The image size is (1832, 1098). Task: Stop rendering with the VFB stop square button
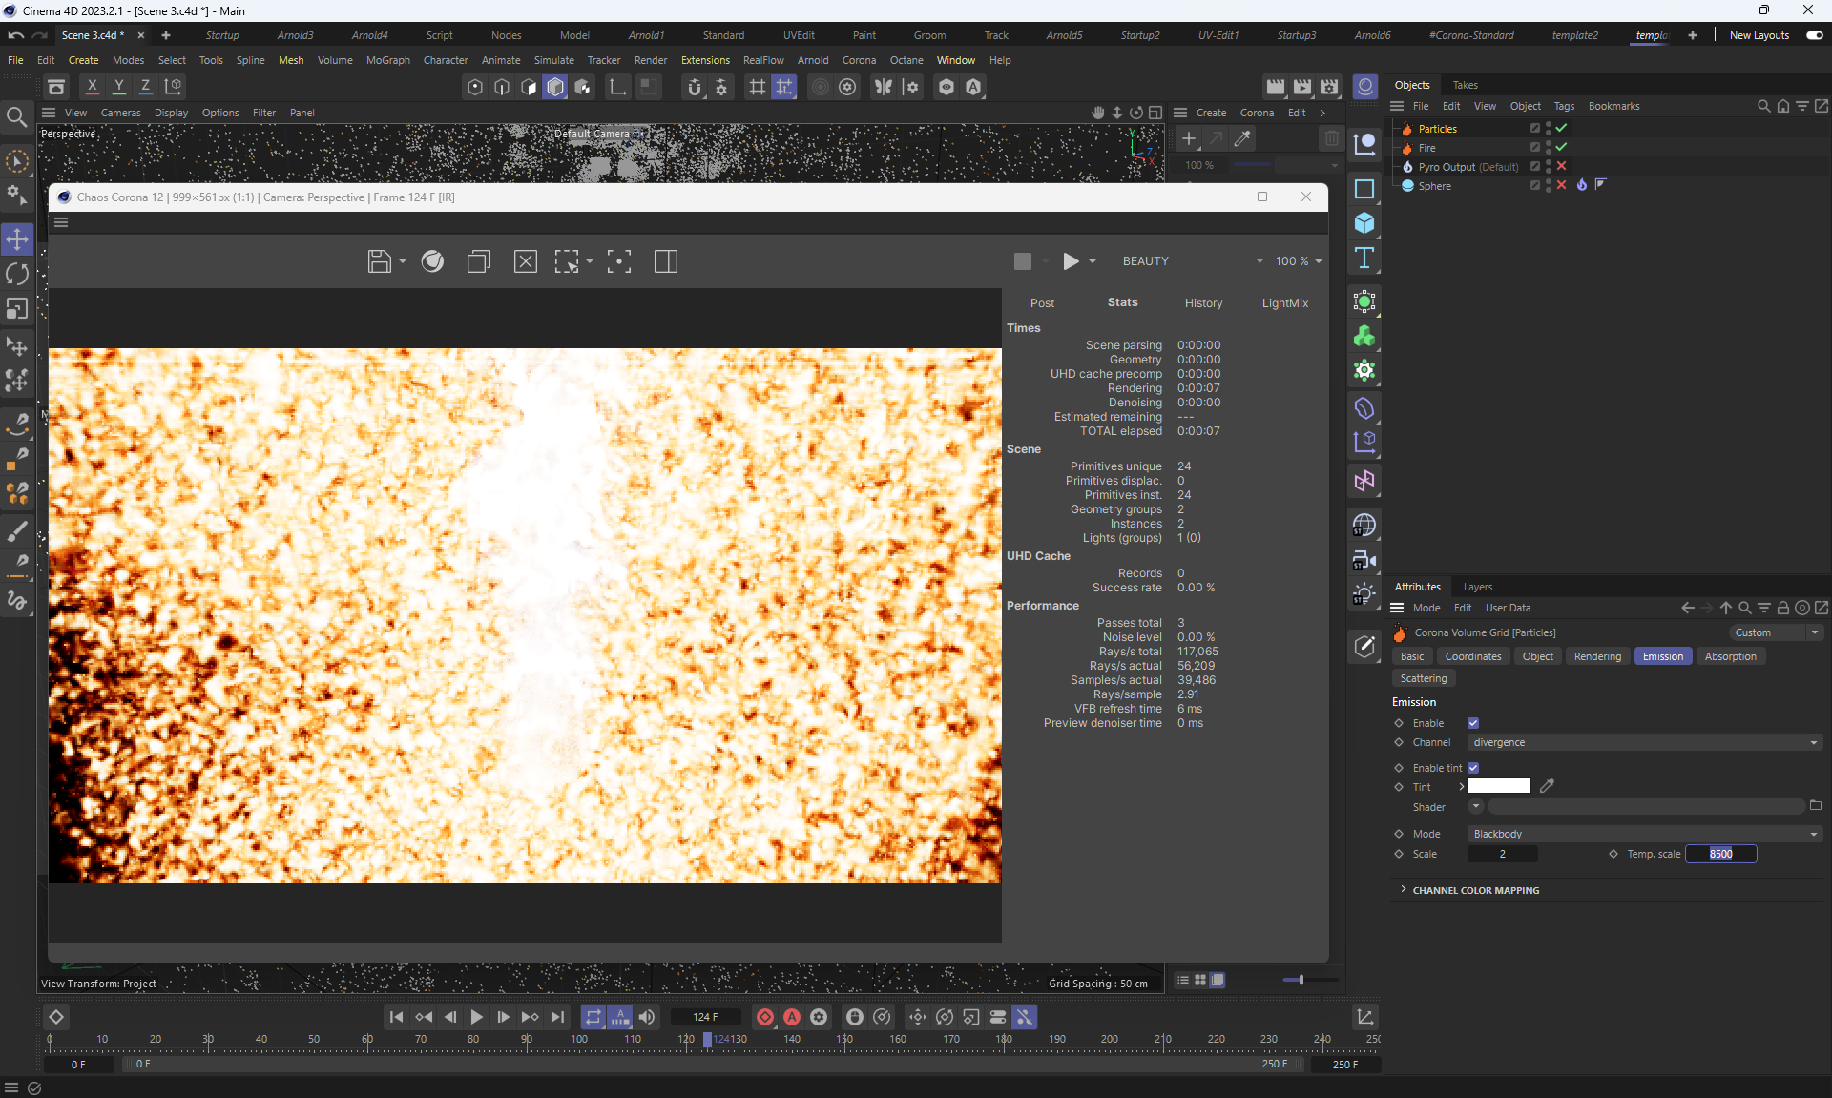coord(1022,261)
